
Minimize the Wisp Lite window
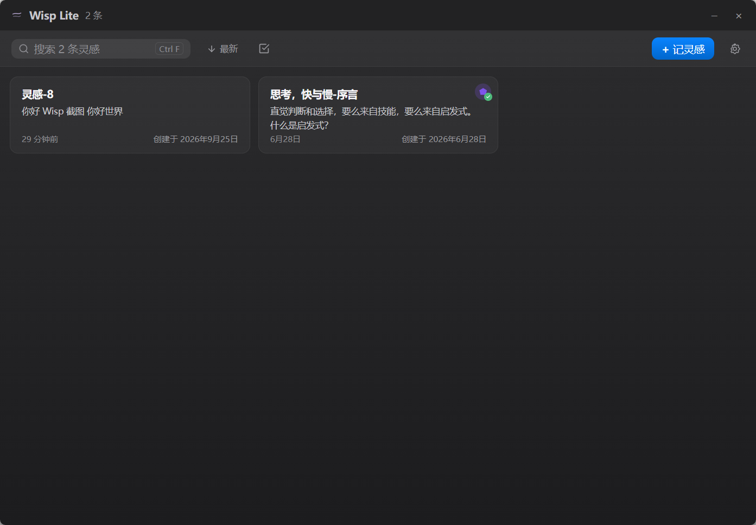tap(714, 16)
